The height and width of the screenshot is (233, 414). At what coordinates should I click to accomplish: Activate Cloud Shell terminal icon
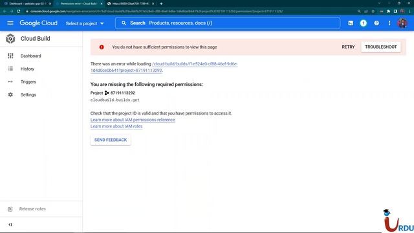click(351, 23)
